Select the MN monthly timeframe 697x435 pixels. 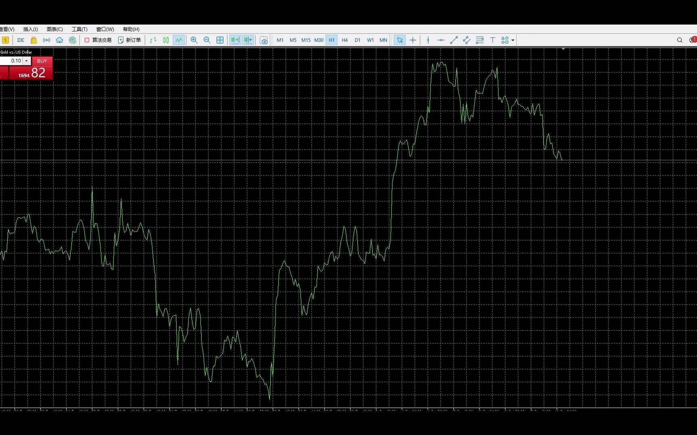click(383, 40)
